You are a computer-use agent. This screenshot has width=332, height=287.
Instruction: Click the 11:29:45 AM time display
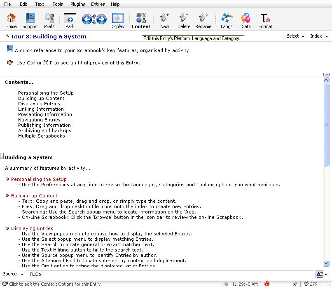pos(245,284)
